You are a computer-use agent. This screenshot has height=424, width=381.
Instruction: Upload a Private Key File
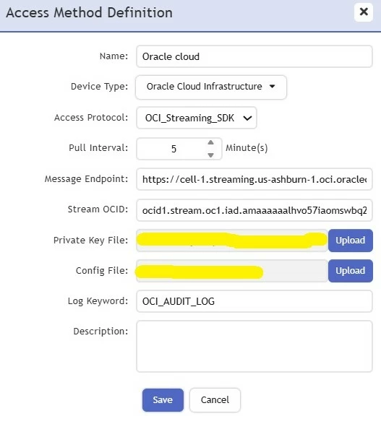351,241
